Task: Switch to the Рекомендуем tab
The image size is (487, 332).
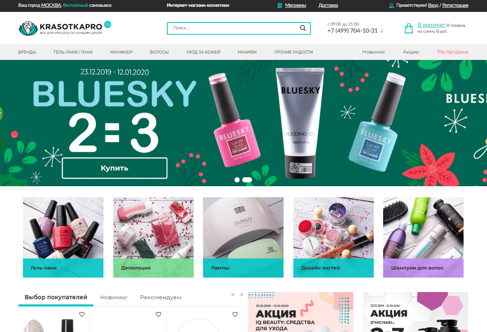Action: point(160,297)
